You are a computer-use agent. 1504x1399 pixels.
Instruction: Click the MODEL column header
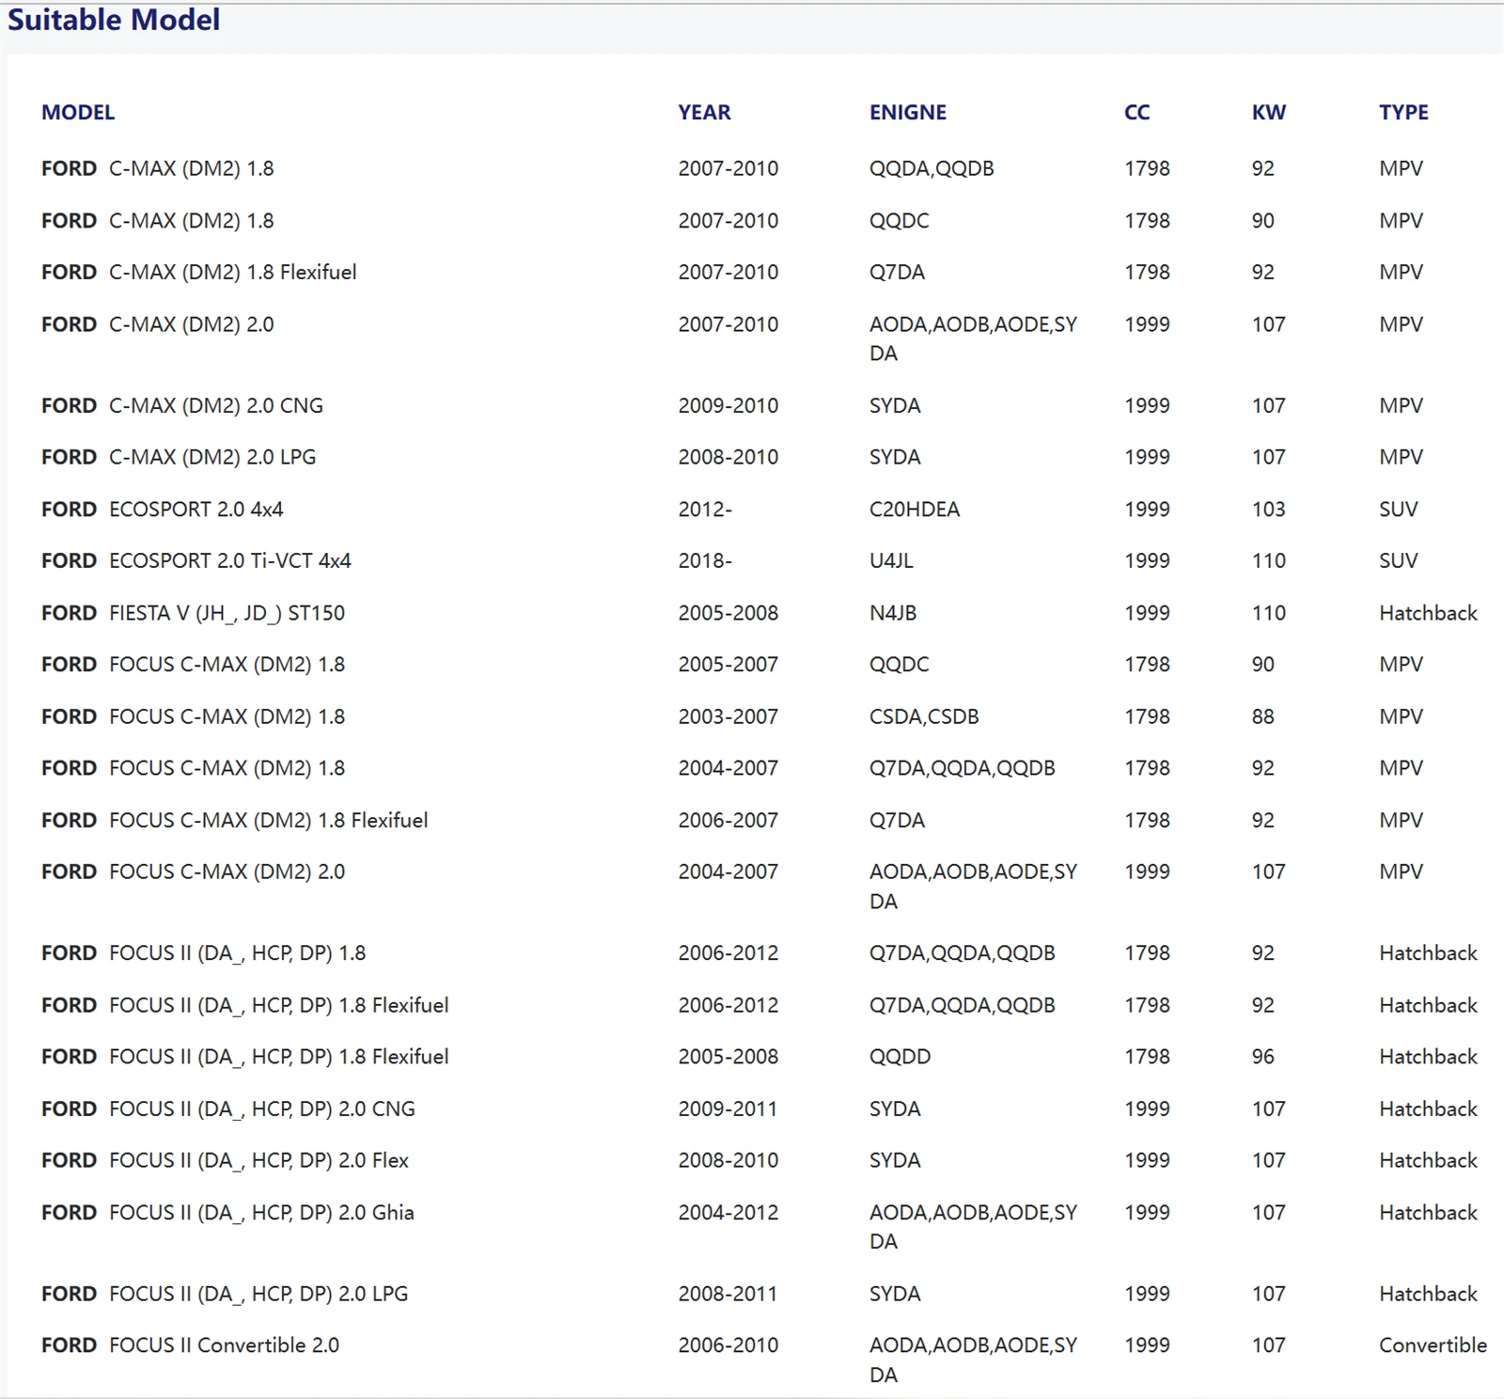(78, 113)
